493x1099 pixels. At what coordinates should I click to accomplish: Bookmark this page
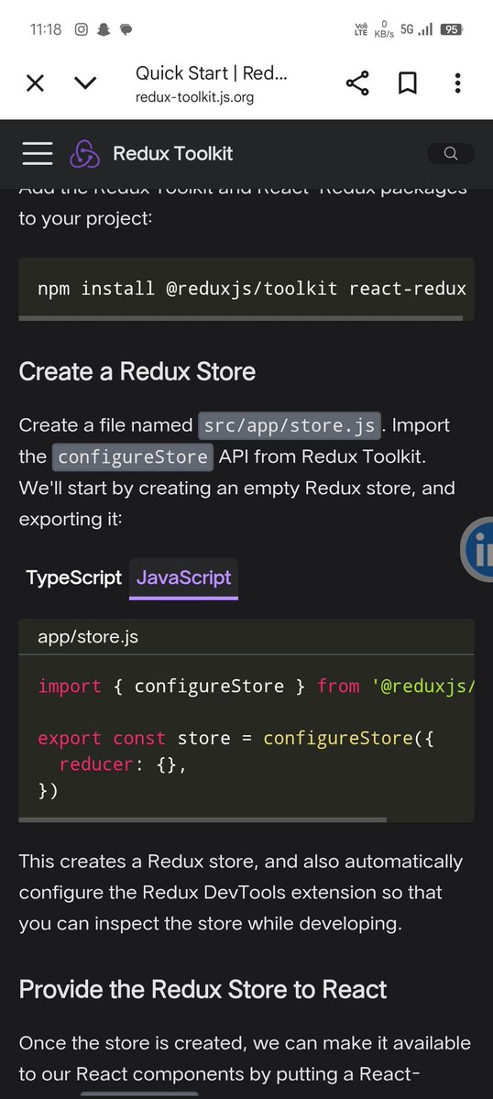(x=408, y=83)
